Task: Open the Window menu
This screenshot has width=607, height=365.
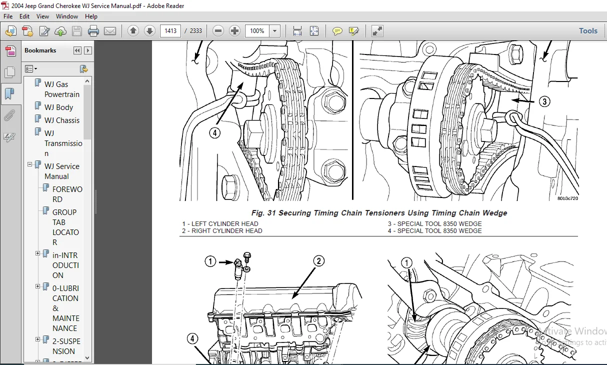Action: [x=66, y=16]
